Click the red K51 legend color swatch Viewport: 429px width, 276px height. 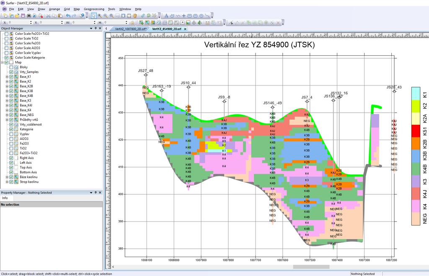tap(416, 131)
